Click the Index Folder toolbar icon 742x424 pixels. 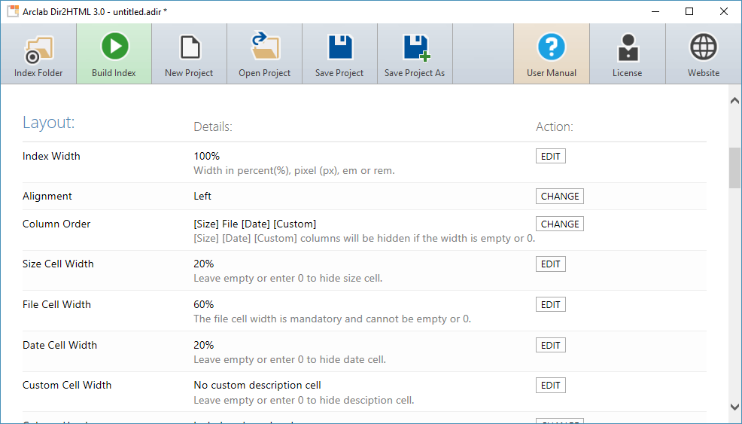[38, 48]
